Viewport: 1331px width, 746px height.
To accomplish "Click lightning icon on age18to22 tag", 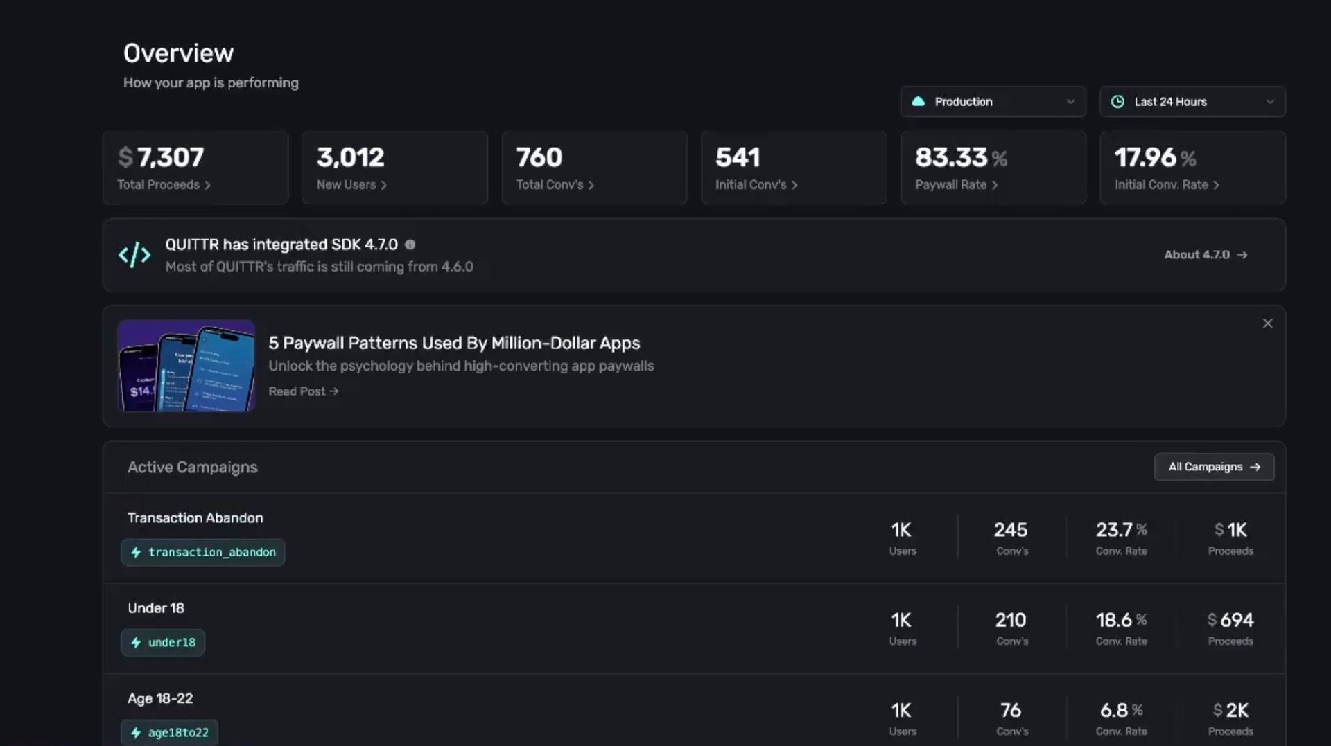I will 137,733.
